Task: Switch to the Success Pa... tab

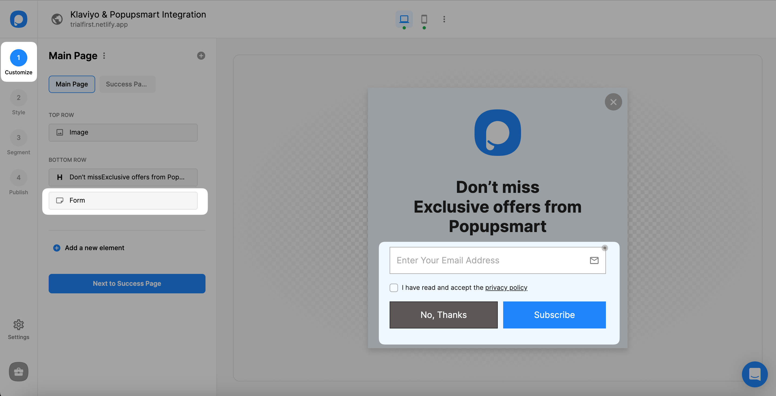Action: click(x=126, y=84)
